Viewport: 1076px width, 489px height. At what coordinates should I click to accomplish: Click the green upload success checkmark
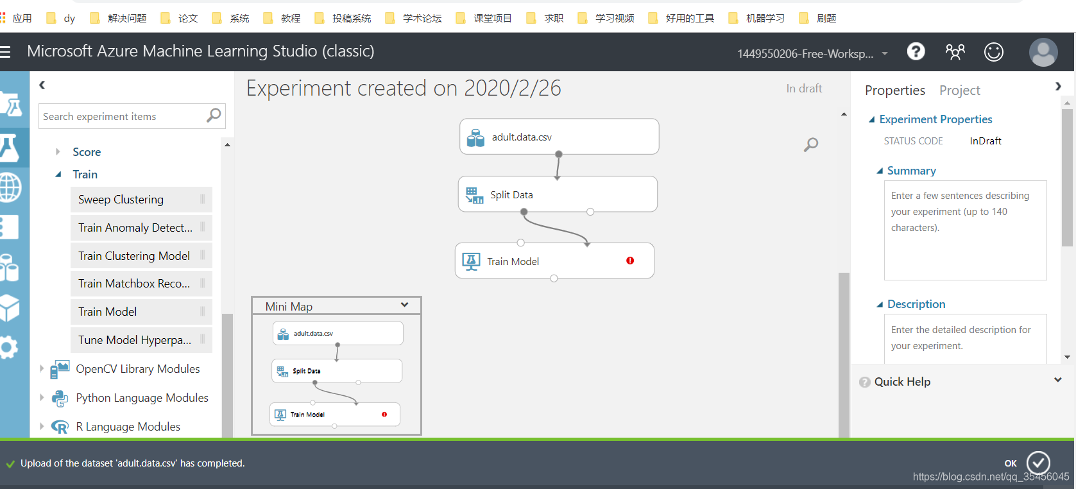point(10,464)
